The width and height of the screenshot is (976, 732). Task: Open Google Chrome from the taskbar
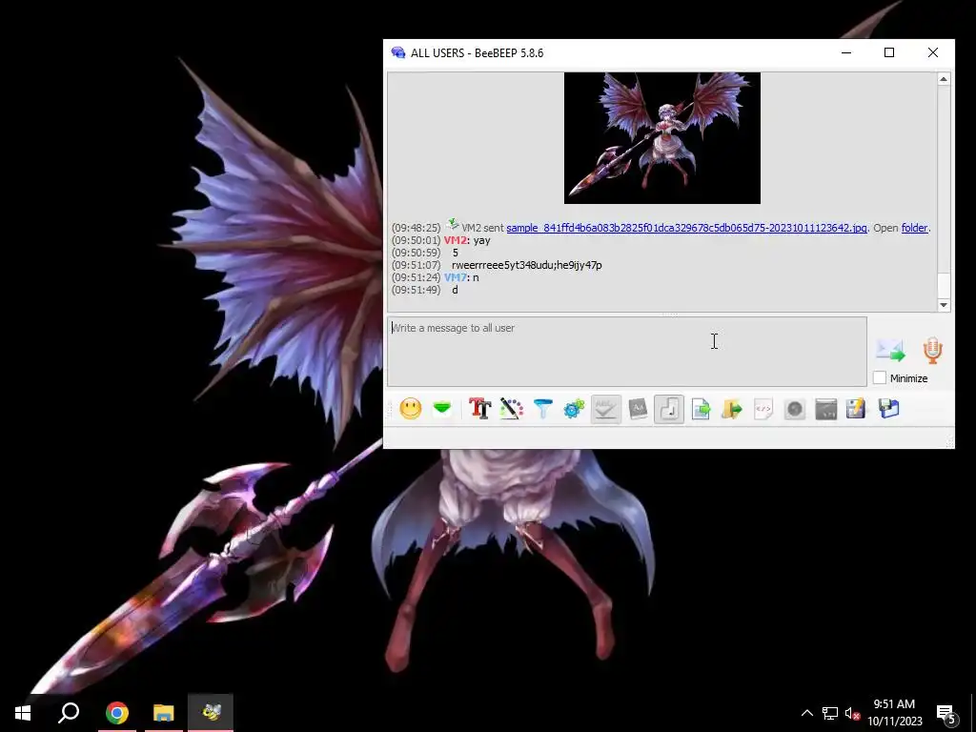(x=116, y=713)
